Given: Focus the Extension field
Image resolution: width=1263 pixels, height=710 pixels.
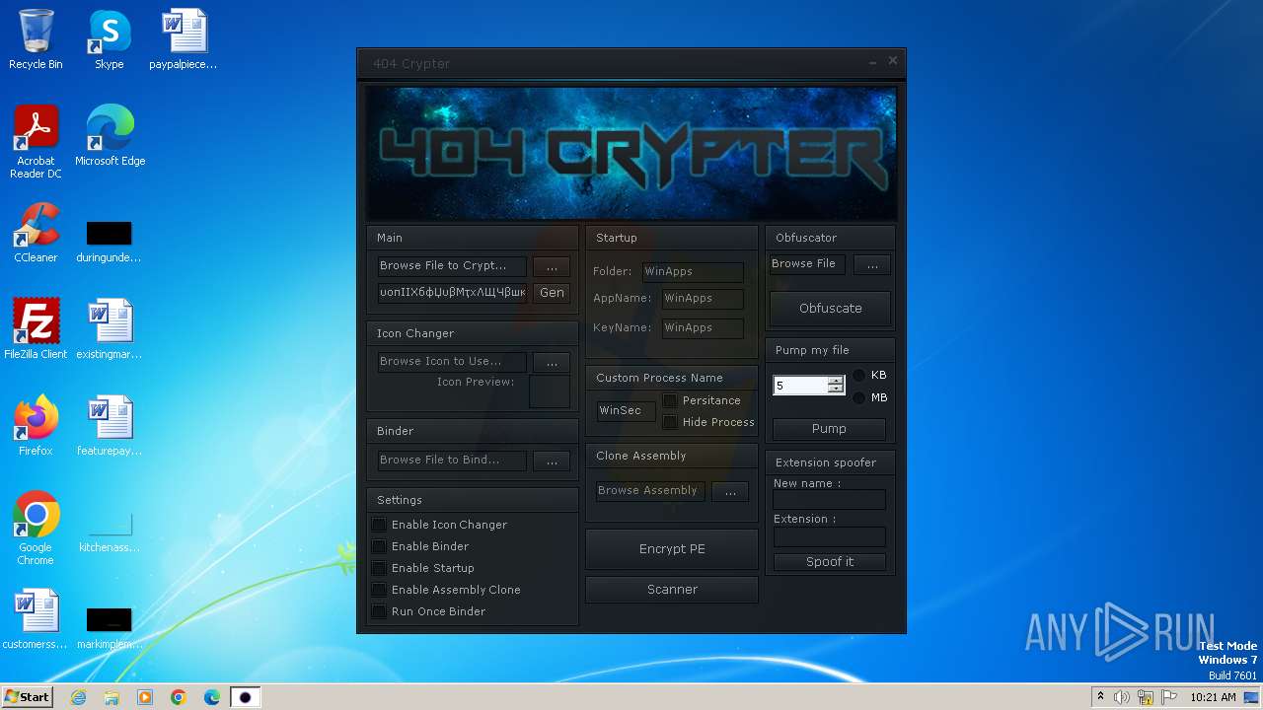Looking at the screenshot, I should pyautogui.click(x=830, y=537).
